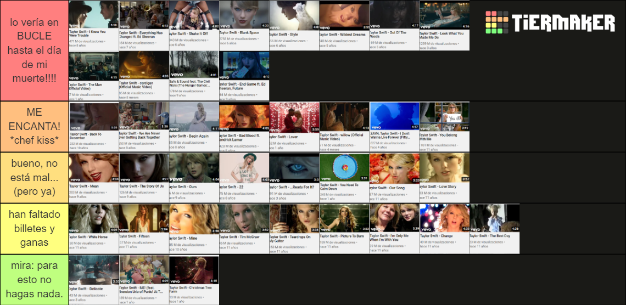The image size is (626, 305).
Task: Select the orange 'ME ENCANTA! *chef kiss*' tier label
Action: [35, 127]
